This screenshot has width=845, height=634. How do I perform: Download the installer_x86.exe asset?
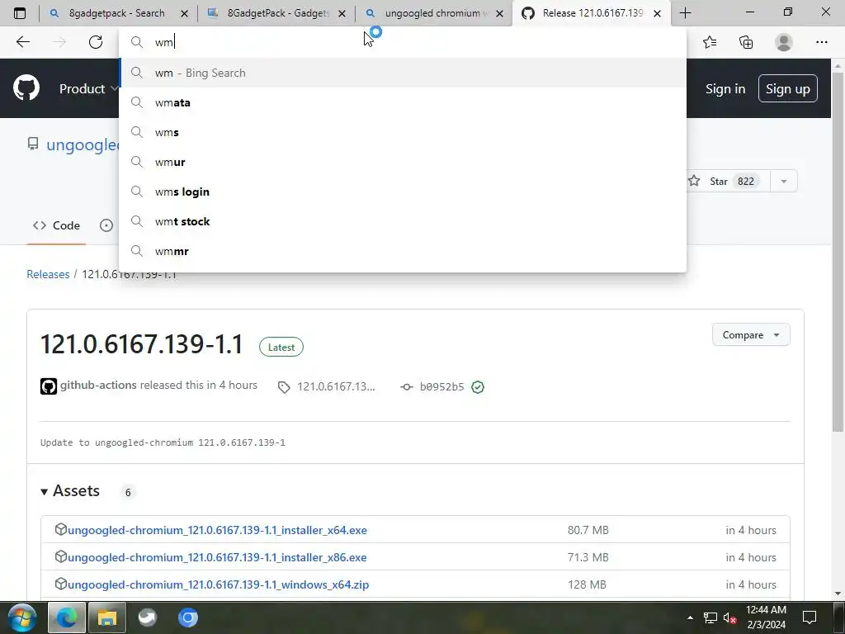[x=217, y=557]
